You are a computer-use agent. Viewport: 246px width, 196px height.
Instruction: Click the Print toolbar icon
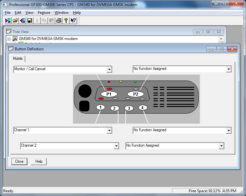pyautogui.click(x=59, y=20)
